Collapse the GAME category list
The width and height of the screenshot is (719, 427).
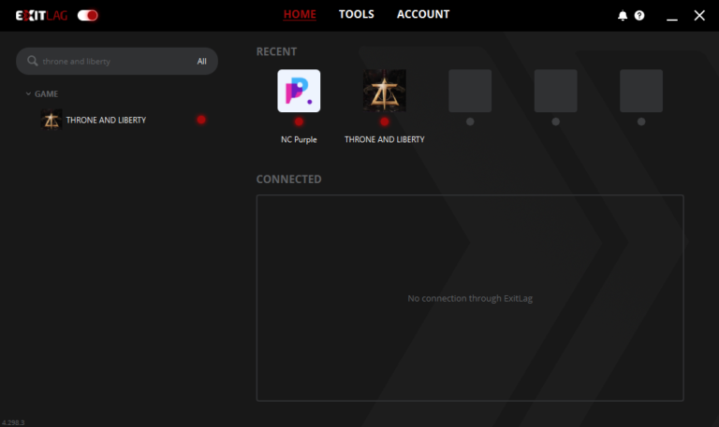28,93
